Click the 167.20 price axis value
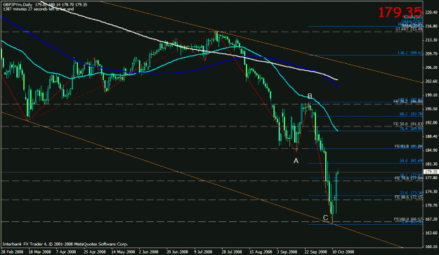439x255 pixels. click(431, 219)
